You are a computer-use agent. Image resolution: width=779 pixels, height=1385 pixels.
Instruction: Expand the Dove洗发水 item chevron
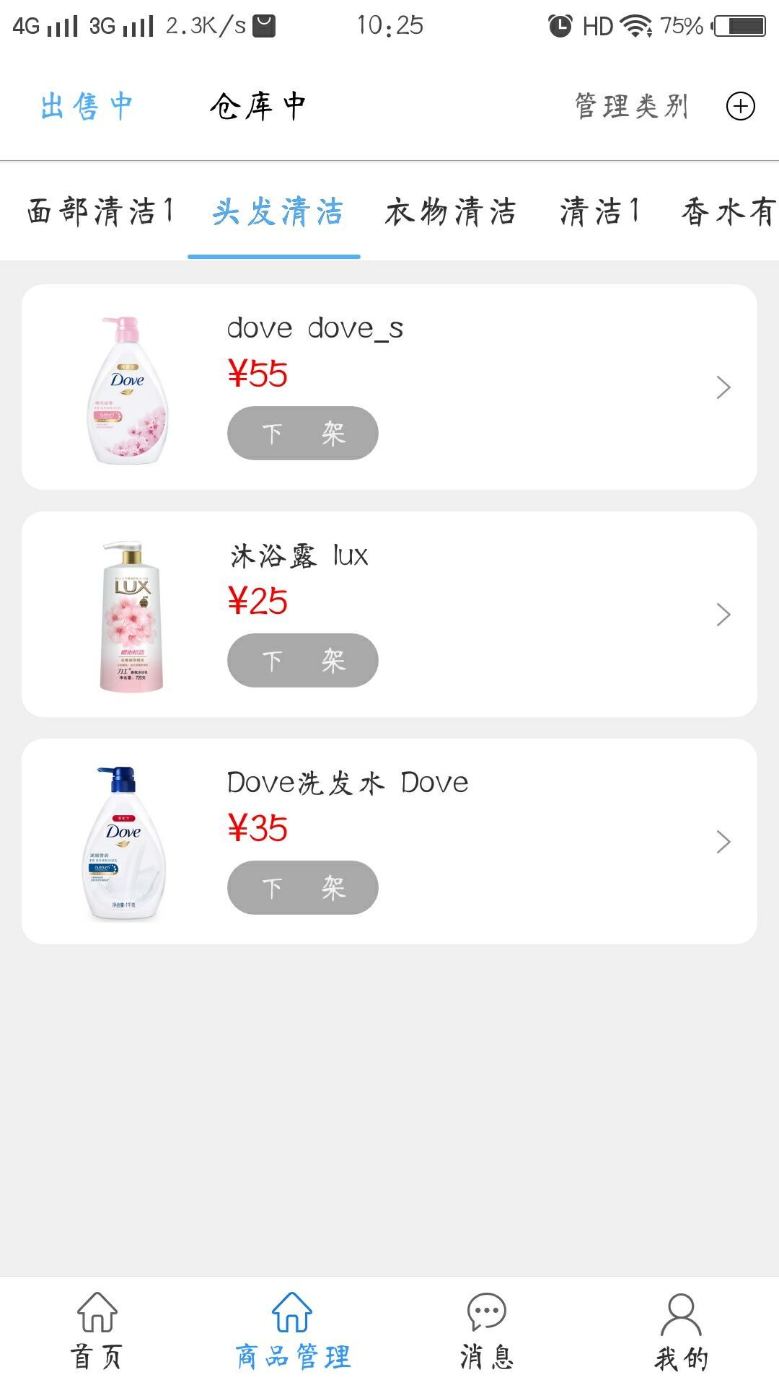point(723,842)
